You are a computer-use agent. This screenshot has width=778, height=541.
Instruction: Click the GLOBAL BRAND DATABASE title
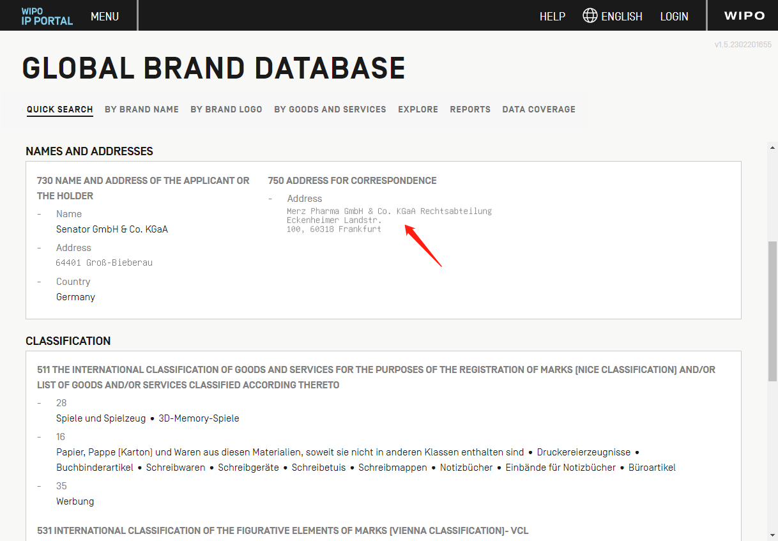click(x=214, y=68)
